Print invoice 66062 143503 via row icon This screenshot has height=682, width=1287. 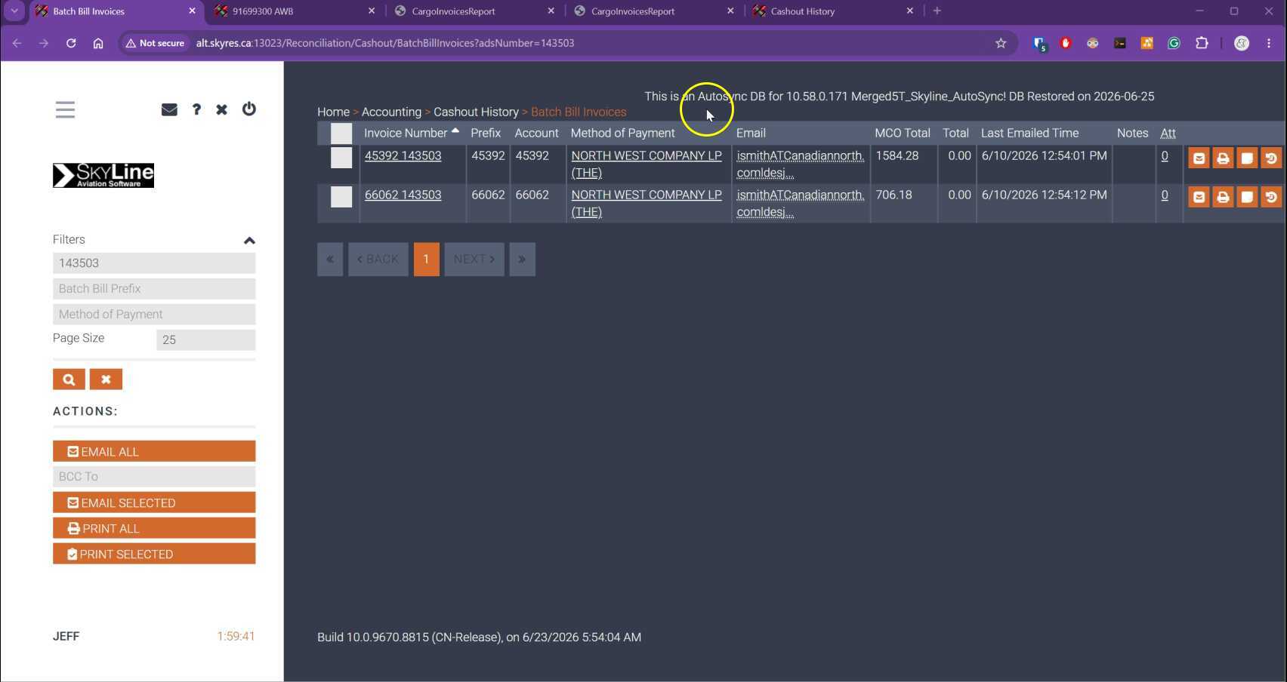pos(1223,197)
